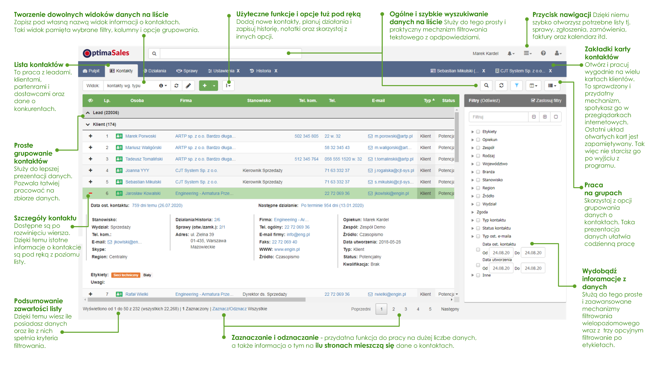Open the grouping options list icon
653x371 pixels.
552,85
